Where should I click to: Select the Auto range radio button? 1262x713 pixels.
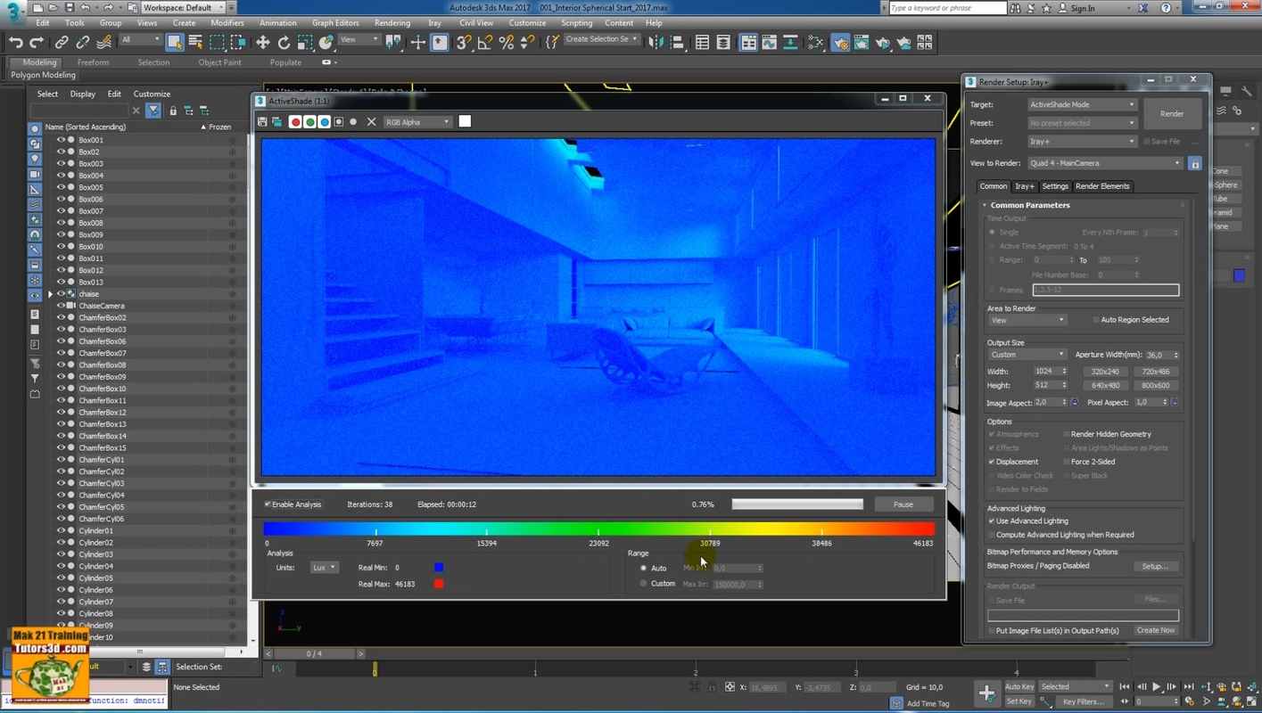click(643, 568)
